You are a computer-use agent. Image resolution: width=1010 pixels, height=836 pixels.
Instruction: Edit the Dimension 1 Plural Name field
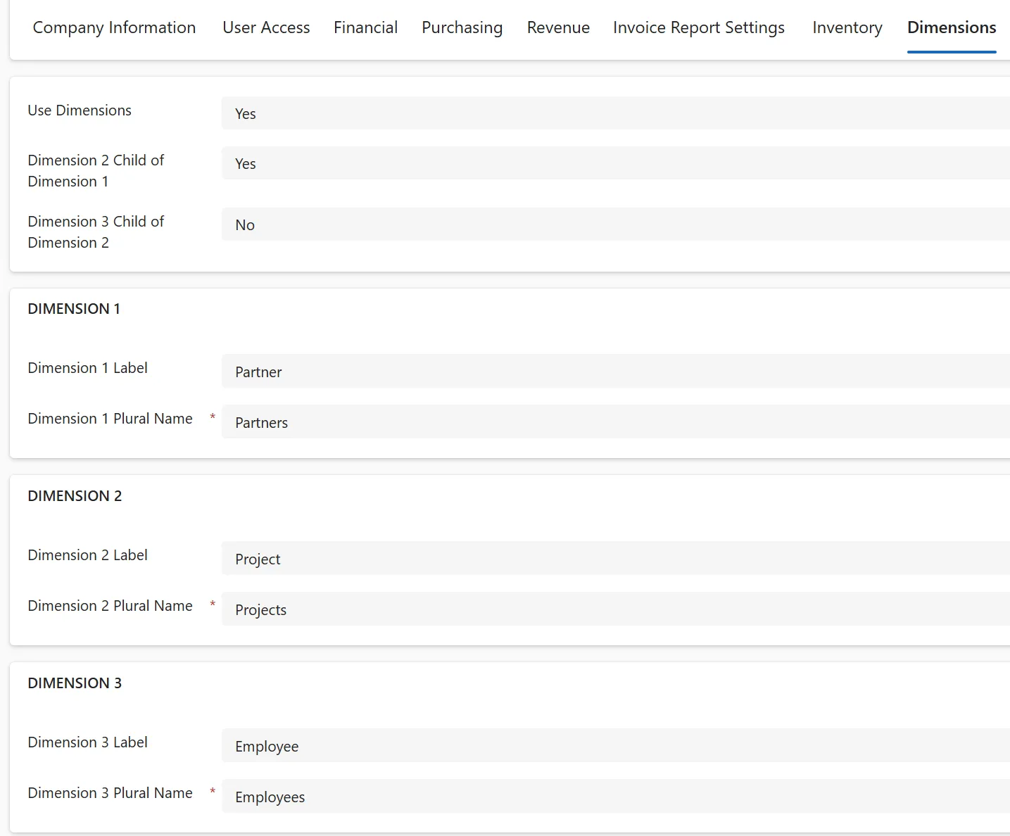[x=616, y=422]
